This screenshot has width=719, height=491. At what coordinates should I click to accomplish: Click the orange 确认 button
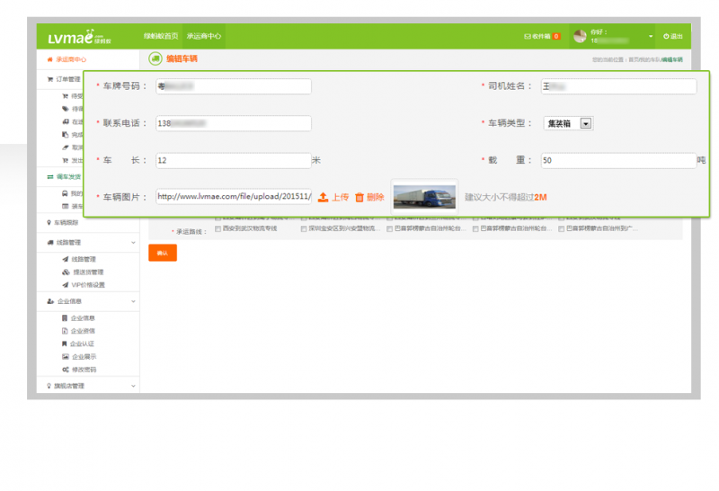(x=163, y=253)
